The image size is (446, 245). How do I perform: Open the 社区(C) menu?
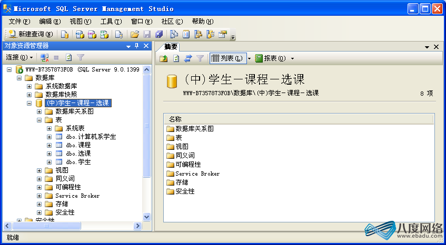pyautogui.click(x=172, y=22)
